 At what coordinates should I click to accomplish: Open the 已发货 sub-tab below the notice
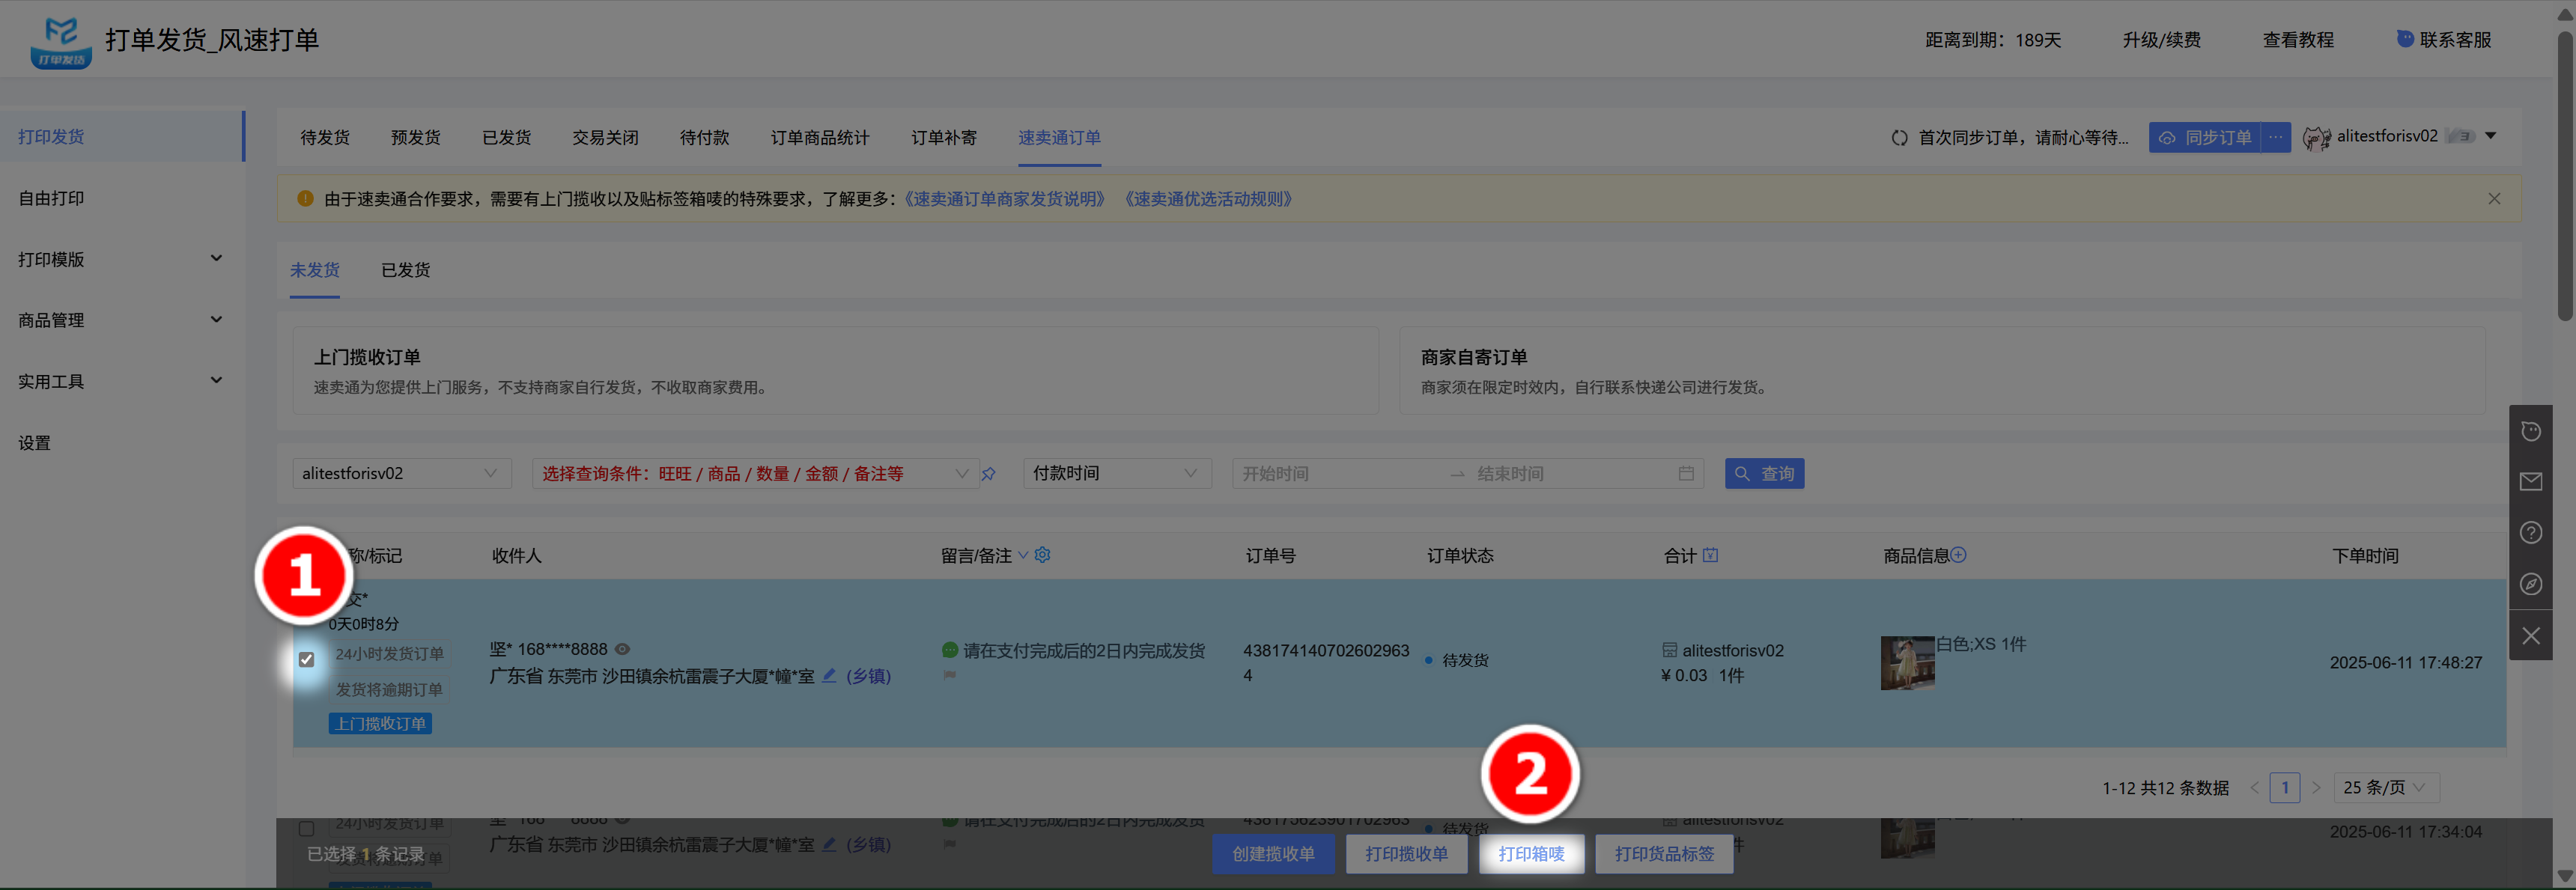405,270
